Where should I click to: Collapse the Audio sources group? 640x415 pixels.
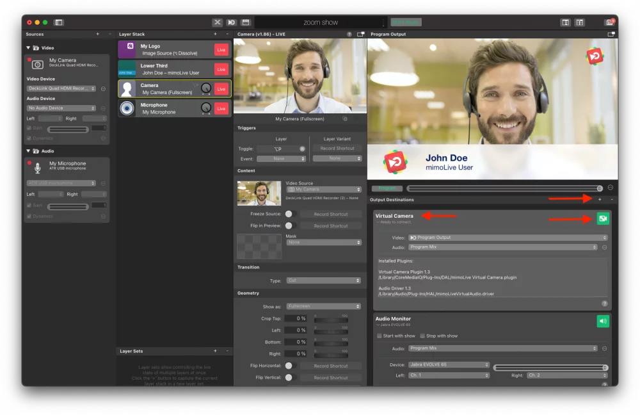tap(28, 151)
